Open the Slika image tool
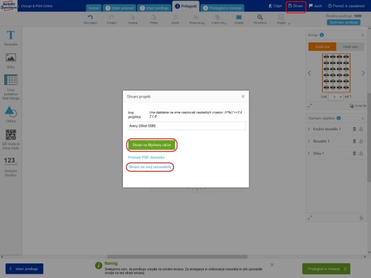 10,59
